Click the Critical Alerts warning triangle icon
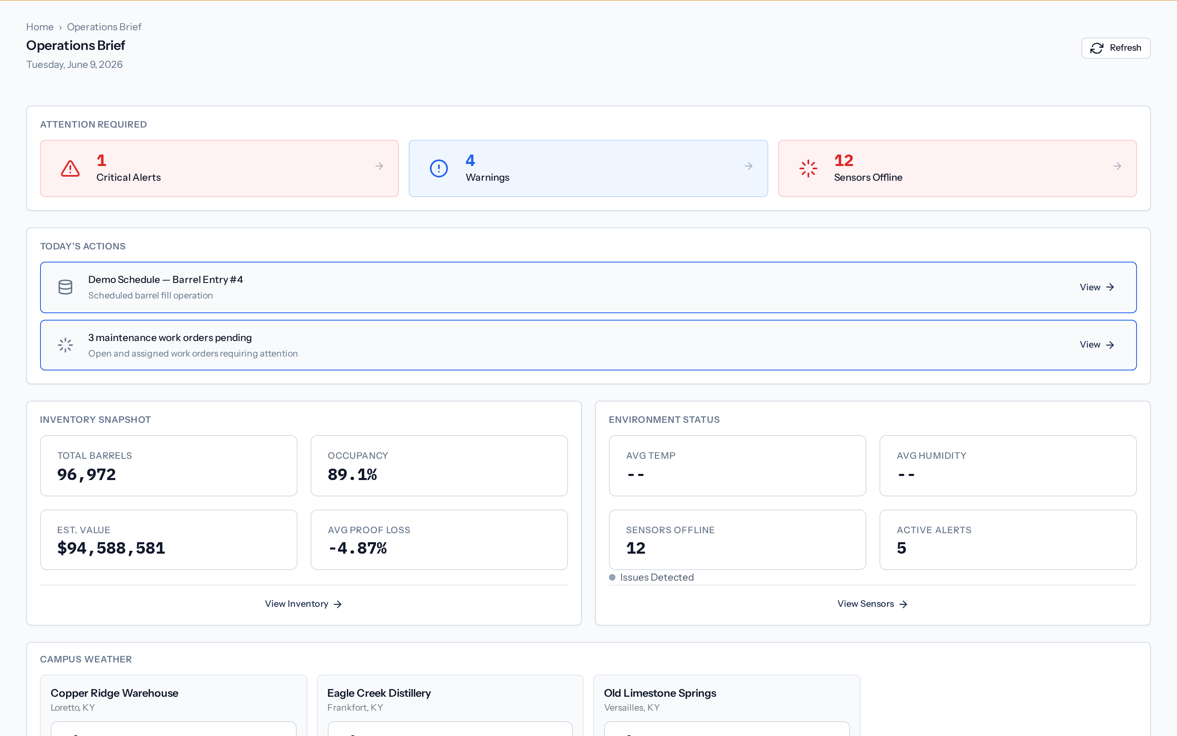Screen dimensions: 1177x736 pos(70,168)
